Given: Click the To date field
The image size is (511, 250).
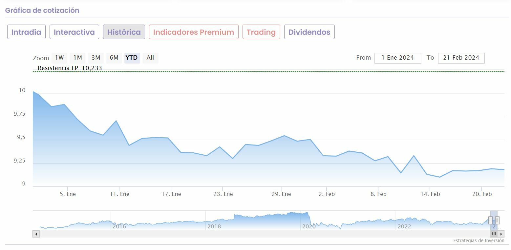Looking at the screenshot, I should tap(461, 58).
